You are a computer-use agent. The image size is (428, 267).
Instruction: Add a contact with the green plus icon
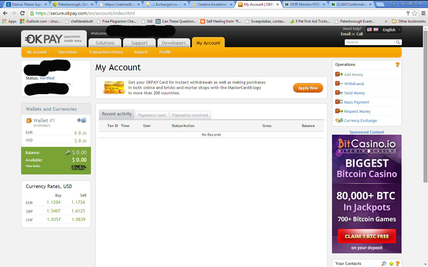[391, 263]
